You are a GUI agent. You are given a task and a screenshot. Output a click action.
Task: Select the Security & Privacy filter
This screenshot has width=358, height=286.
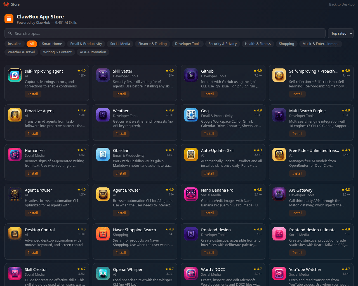click(x=223, y=44)
